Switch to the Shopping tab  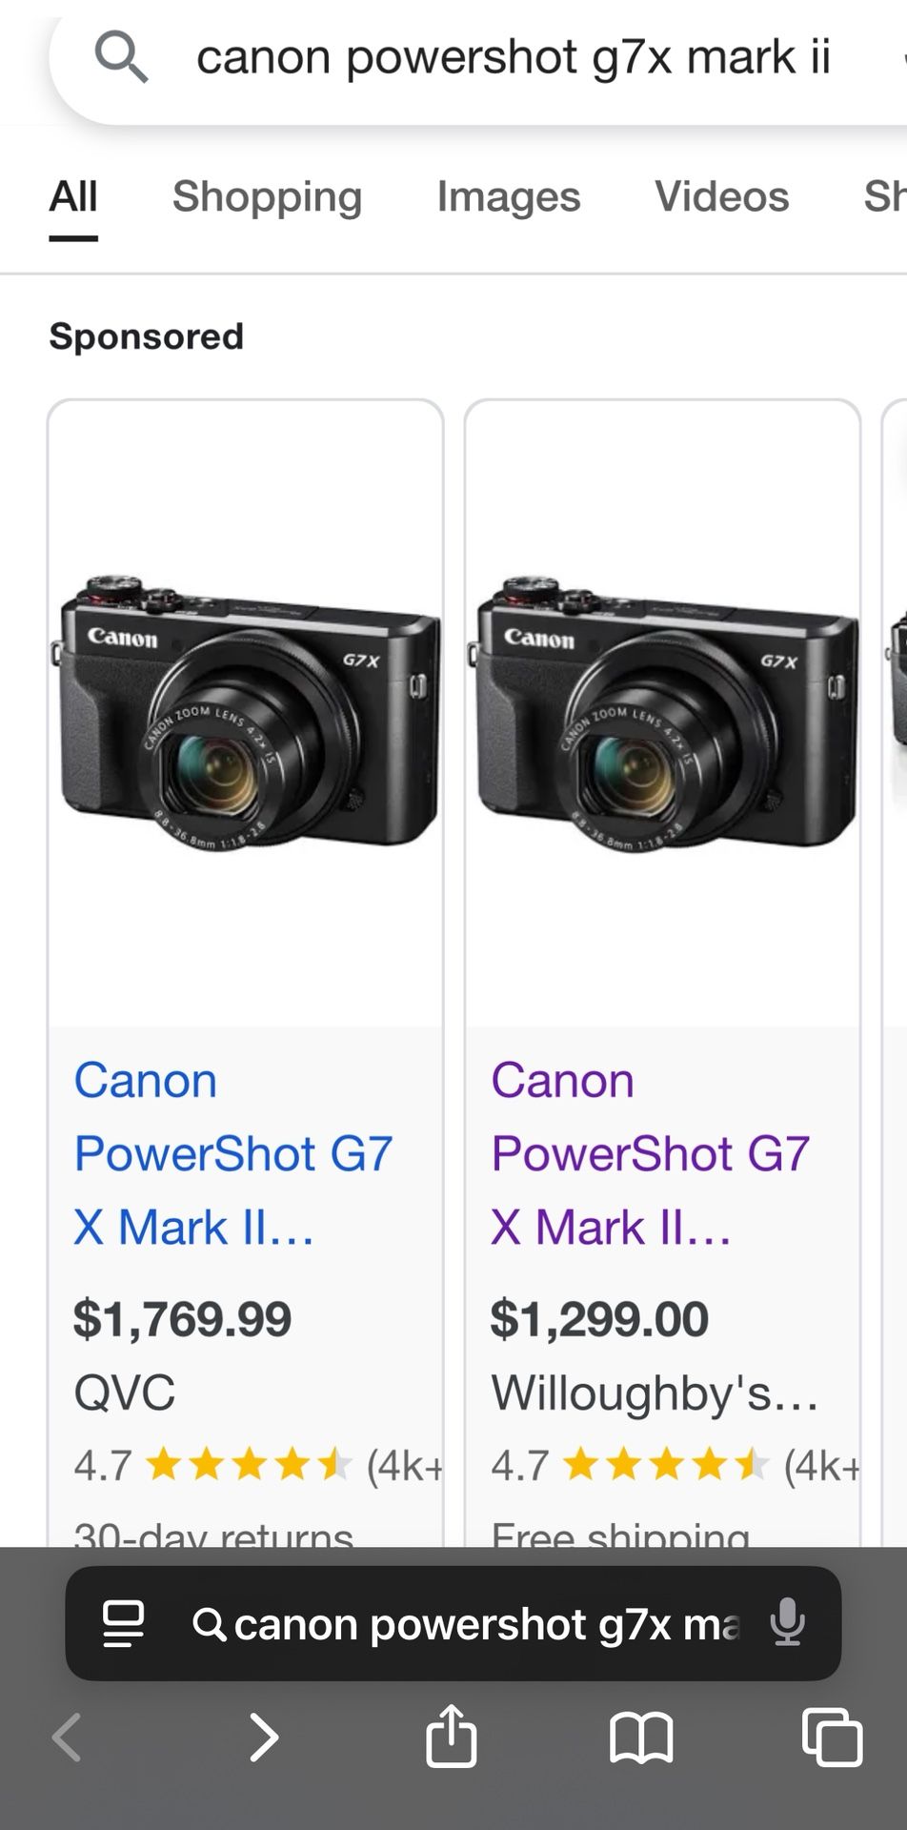(x=267, y=197)
